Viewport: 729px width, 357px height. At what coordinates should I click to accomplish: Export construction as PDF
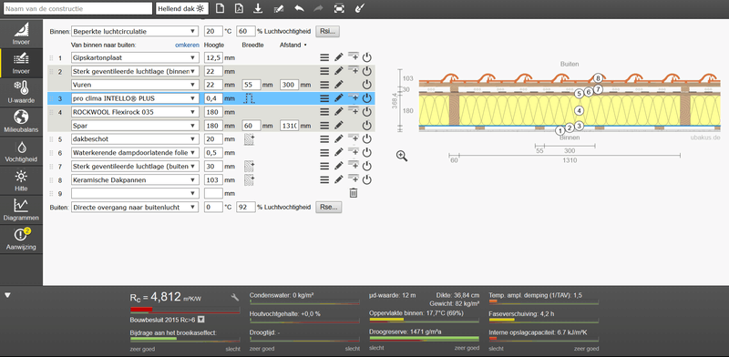coord(239,8)
